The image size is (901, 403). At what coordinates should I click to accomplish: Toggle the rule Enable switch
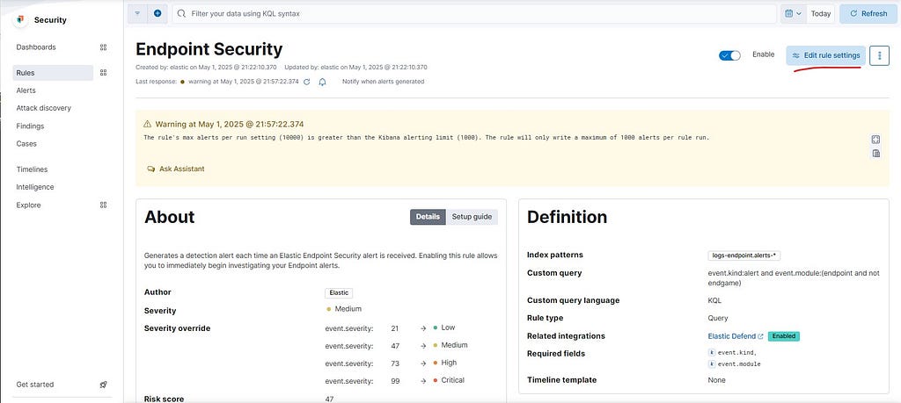[x=729, y=55]
